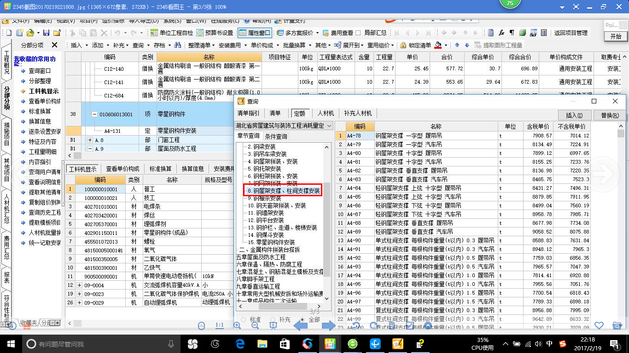Click the calculator icon in top toolbar

point(491,33)
